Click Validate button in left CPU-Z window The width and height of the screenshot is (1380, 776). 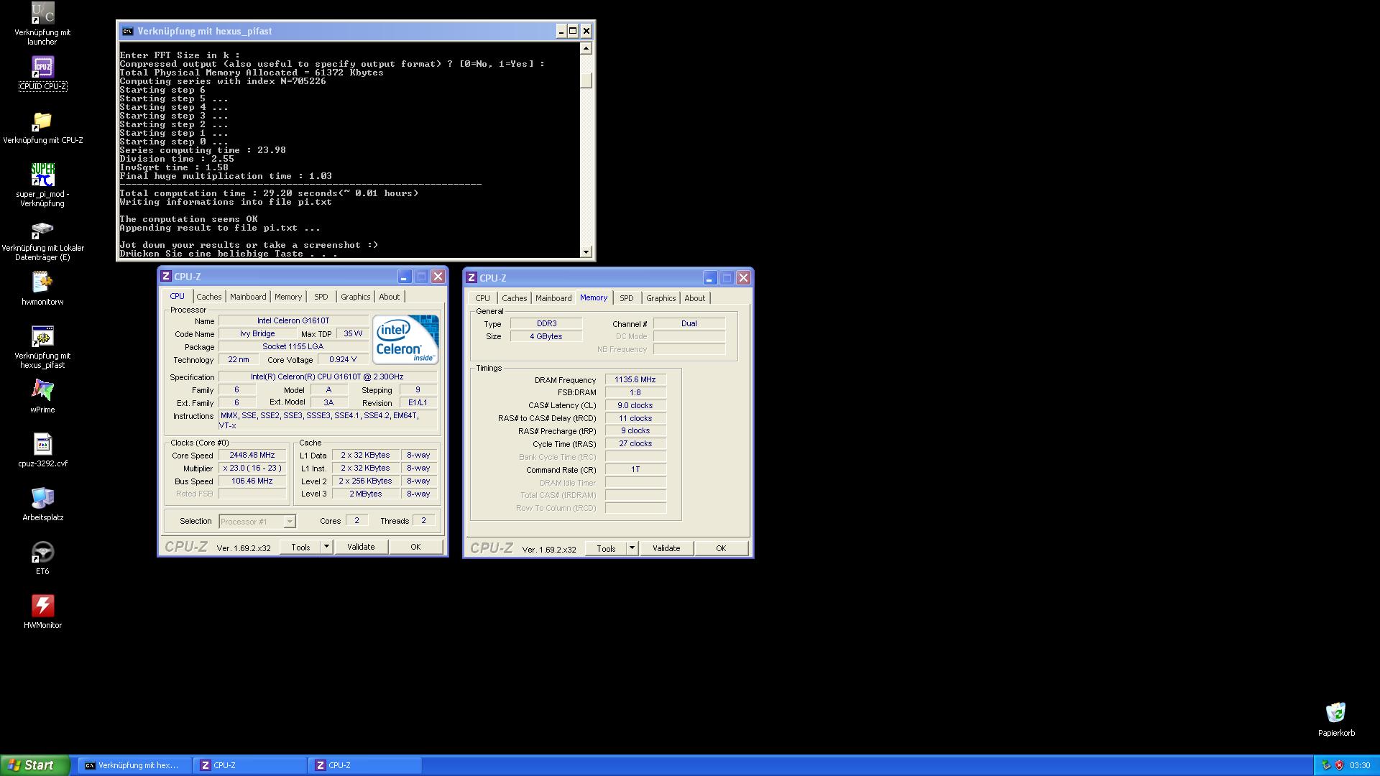click(x=361, y=547)
